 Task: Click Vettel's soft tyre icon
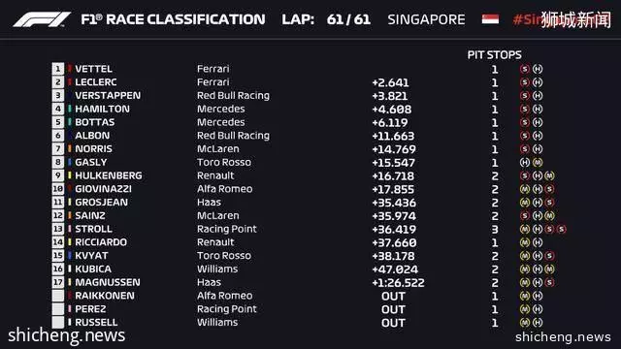(525, 69)
